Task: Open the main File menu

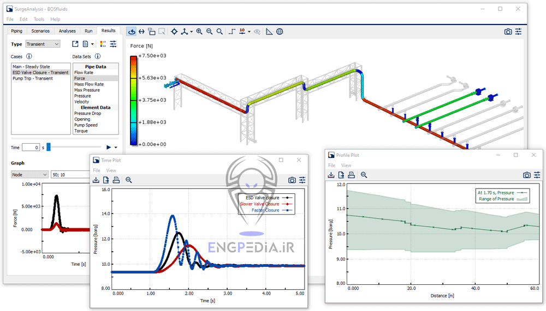Action: pyautogui.click(x=10, y=19)
